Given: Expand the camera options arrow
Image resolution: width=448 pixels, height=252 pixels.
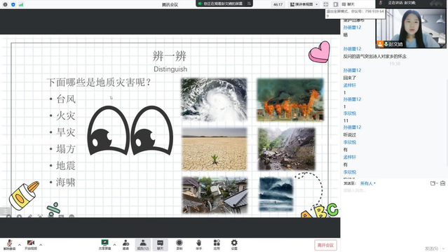Looking at the screenshot, I should (x=41, y=244).
